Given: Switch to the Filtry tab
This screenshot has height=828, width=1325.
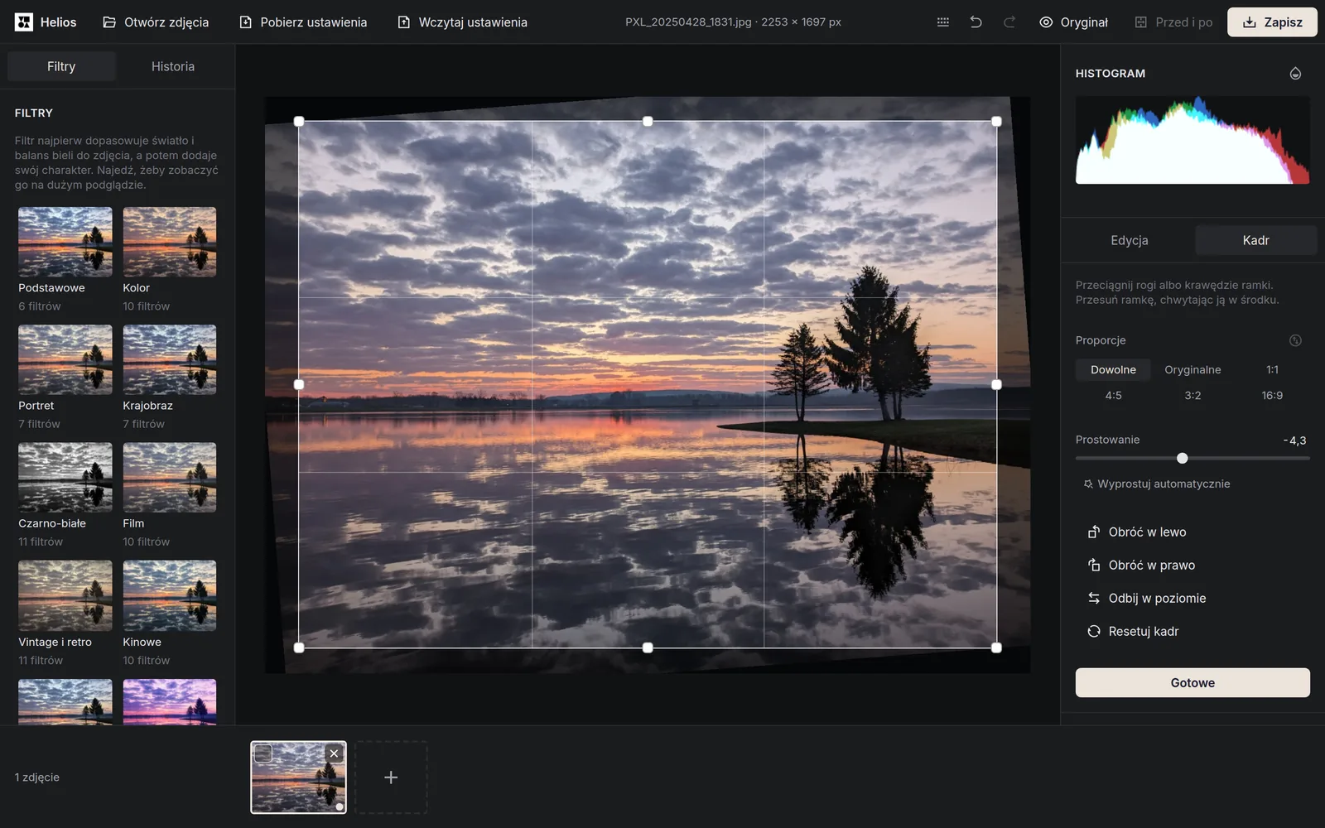Looking at the screenshot, I should point(61,66).
